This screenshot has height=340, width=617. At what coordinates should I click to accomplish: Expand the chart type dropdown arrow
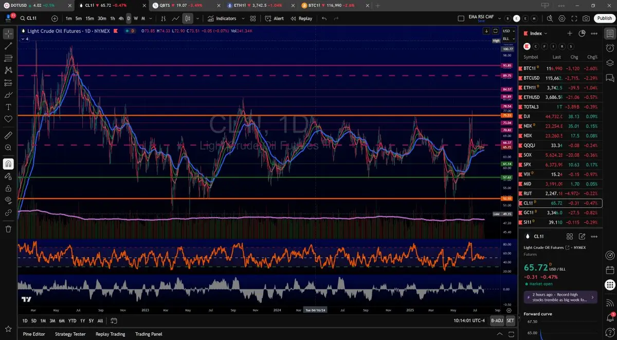197,19
